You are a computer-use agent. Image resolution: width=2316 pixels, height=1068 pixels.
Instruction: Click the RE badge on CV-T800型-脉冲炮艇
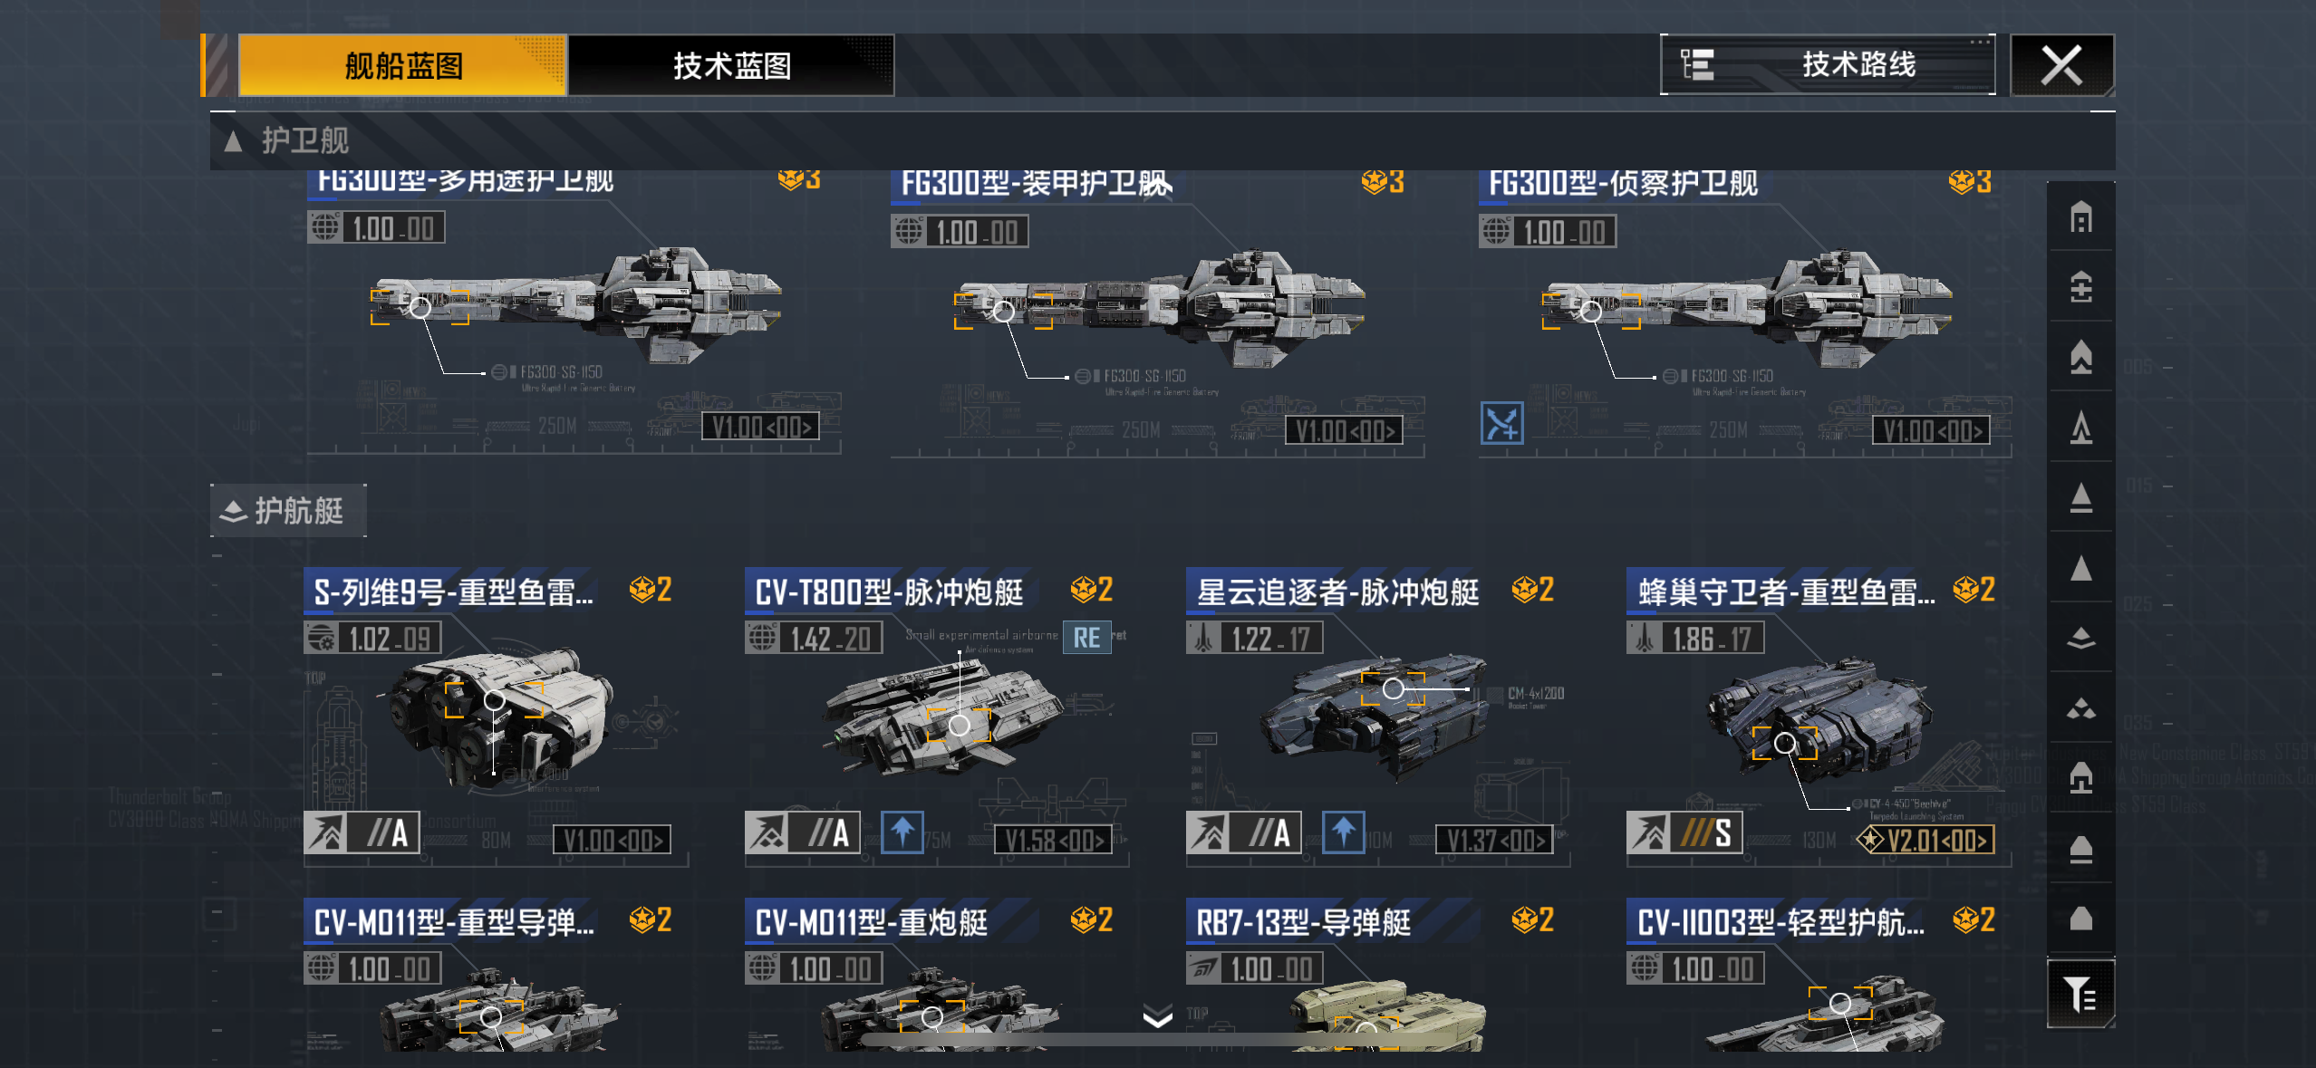pyautogui.click(x=1086, y=638)
